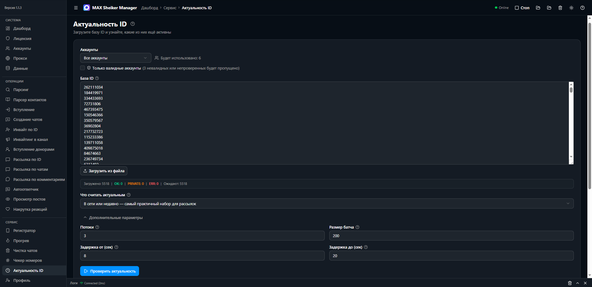Click the trash icon in the top header
Screen dimensions: 592x287
click(x=560, y=8)
